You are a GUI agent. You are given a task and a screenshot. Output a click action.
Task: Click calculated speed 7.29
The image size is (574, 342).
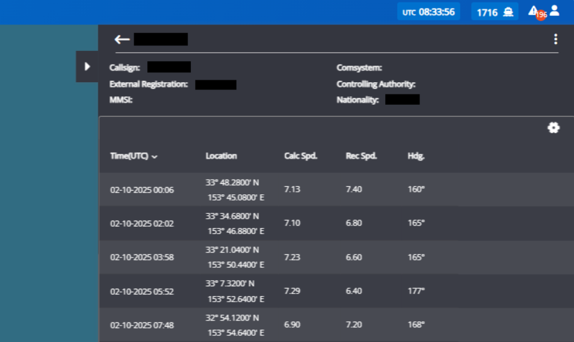pos(292,291)
